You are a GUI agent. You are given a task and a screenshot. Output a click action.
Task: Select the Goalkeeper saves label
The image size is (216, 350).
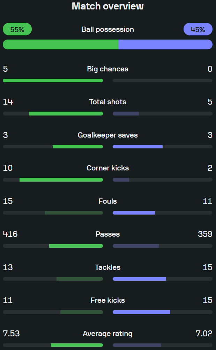point(108,135)
